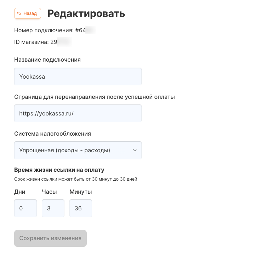Viewport: 267px width, 255px height.
Task: Click the back arrow icon
Action: pos(19,13)
